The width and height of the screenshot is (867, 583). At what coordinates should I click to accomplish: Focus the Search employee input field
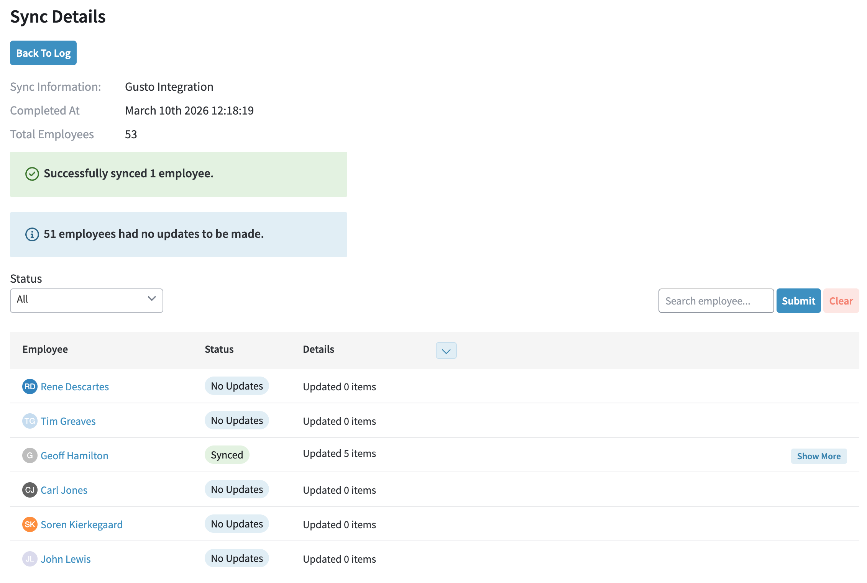716,301
